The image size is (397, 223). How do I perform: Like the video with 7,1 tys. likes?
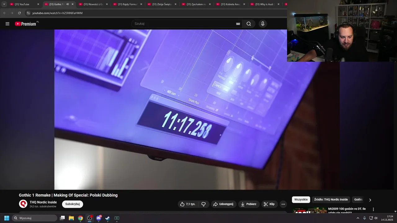(188, 204)
